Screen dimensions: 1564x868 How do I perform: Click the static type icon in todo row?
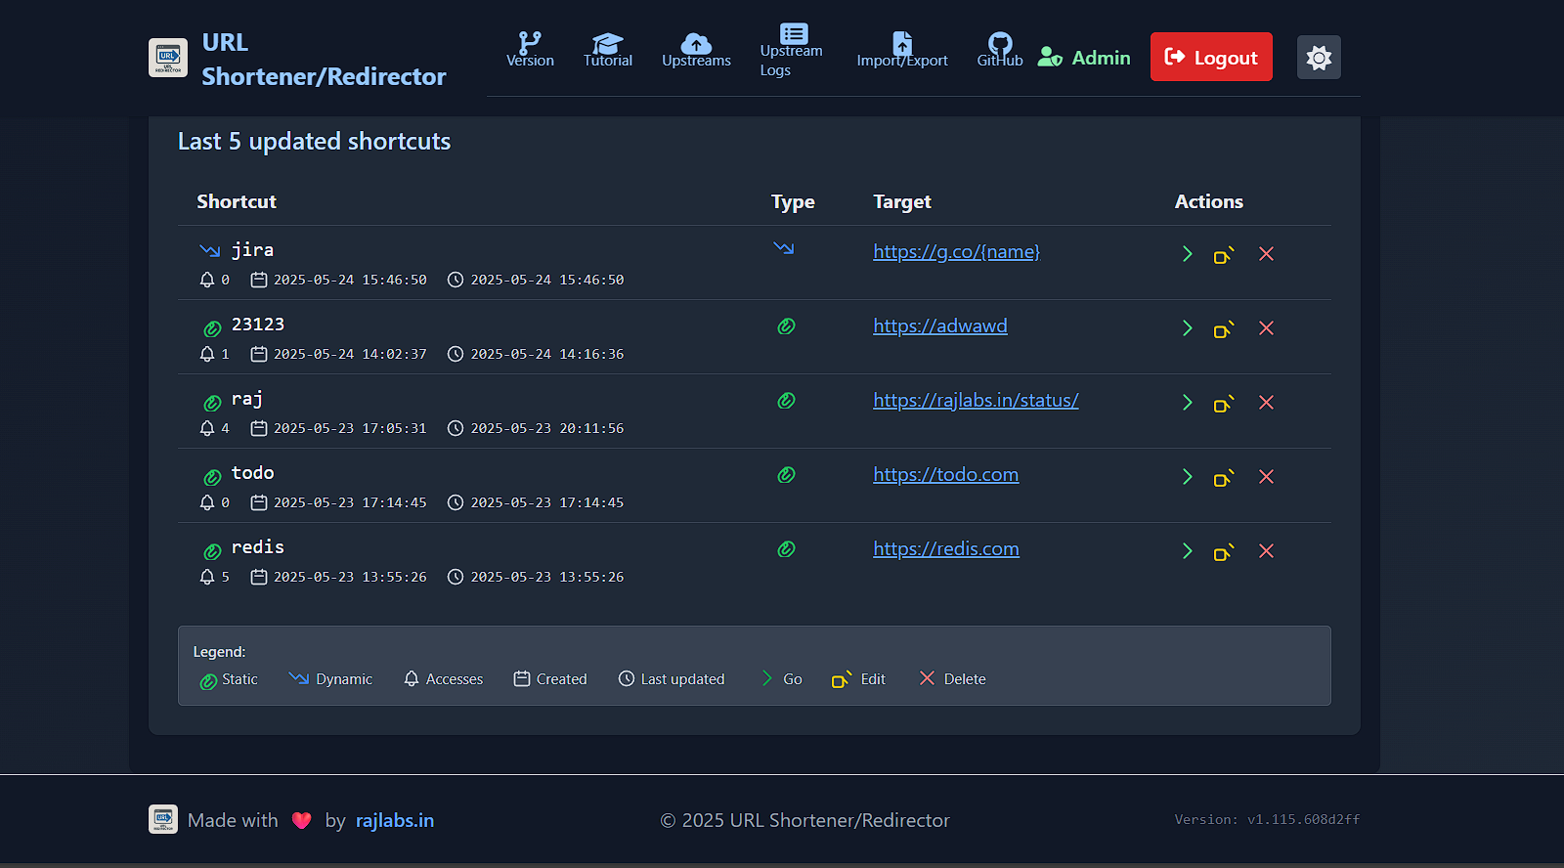[786, 475]
